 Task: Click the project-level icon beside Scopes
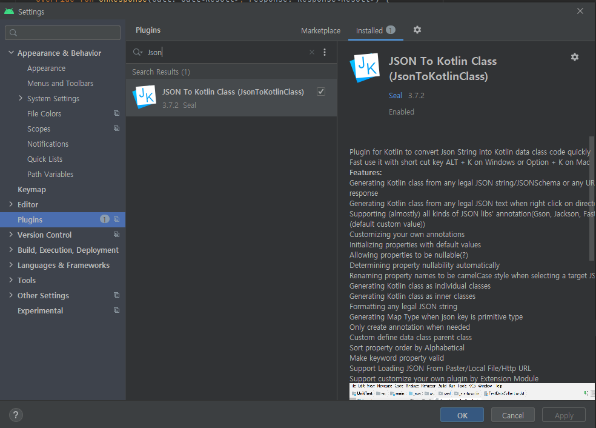117,128
